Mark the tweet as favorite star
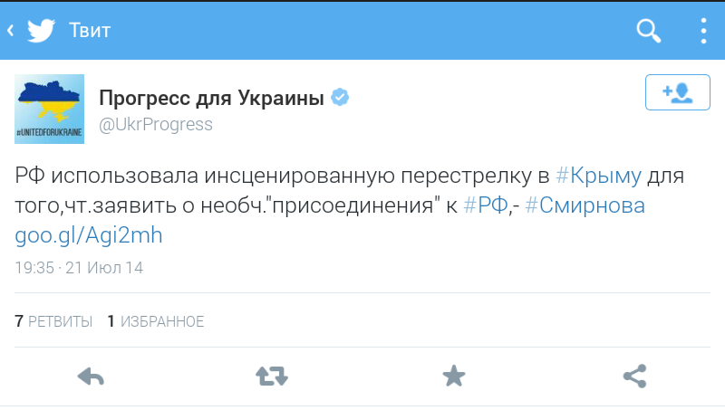 pyautogui.click(x=453, y=376)
